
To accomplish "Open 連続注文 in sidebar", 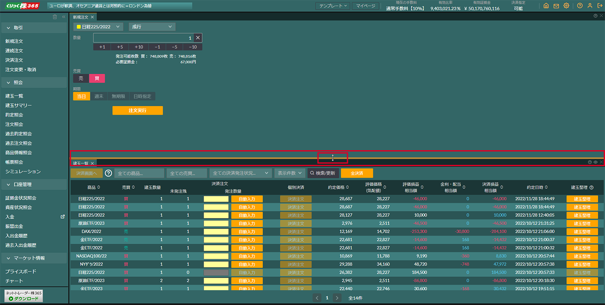I will pyautogui.click(x=14, y=51).
